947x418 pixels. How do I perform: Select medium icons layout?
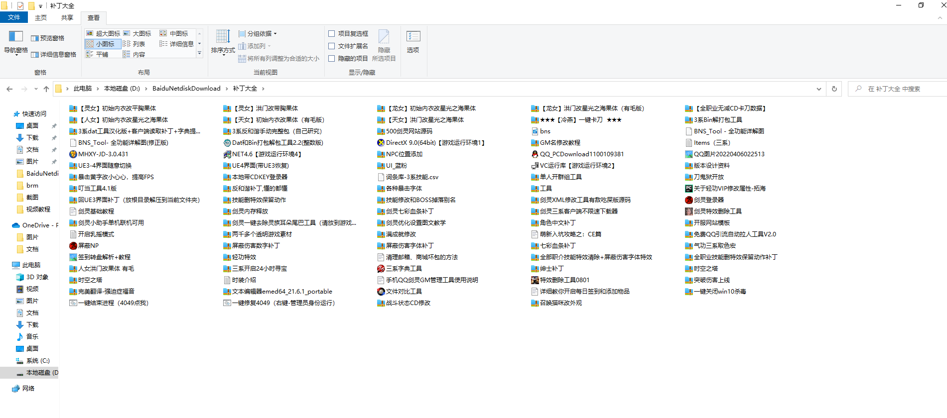174,33
